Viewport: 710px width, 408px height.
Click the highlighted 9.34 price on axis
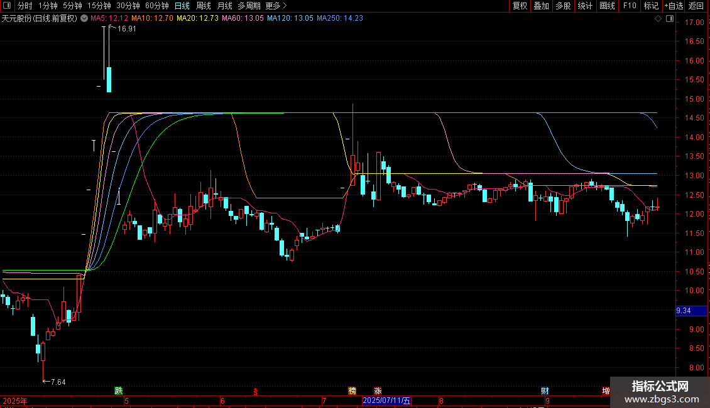point(691,311)
